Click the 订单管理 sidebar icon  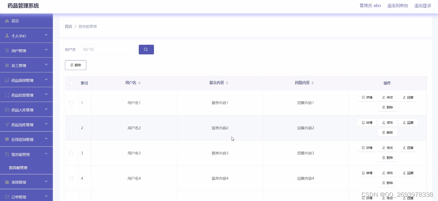click(7, 196)
